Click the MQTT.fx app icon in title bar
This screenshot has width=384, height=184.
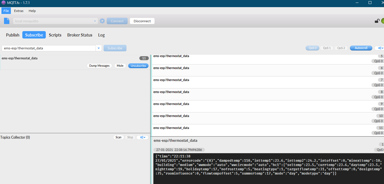pos(3,3)
